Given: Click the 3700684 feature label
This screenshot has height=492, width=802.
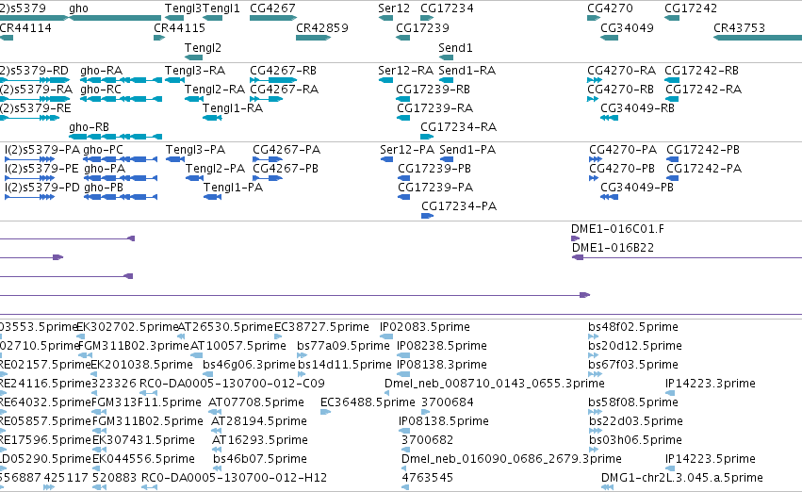Looking at the screenshot, I should pos(448,402).
